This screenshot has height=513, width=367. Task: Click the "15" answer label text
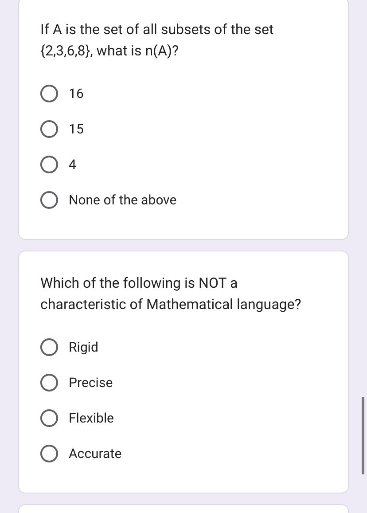[x=75, y=129]
